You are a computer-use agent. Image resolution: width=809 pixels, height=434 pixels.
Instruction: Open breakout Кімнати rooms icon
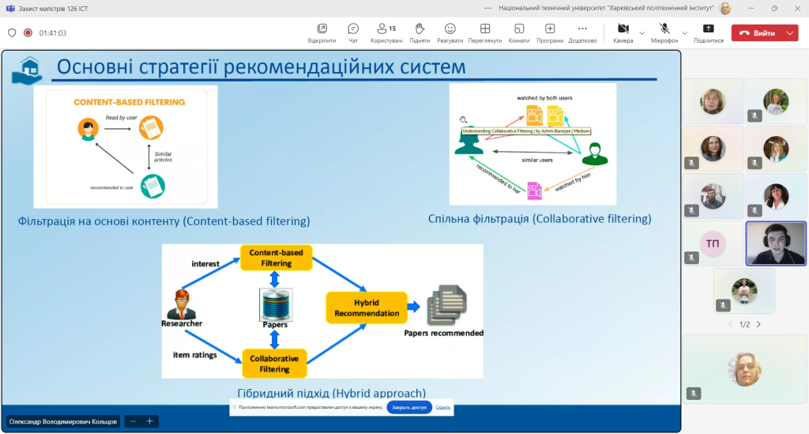[519, 32]
